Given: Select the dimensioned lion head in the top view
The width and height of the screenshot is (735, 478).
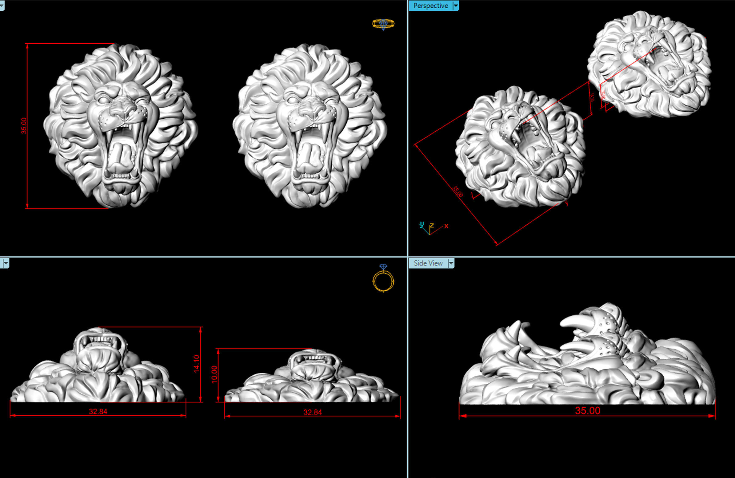Looking at the screenshot, I should point(120,126).
